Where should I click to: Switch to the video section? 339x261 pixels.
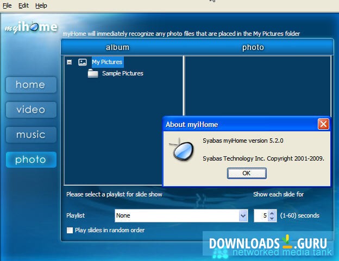tap(31, 110)
